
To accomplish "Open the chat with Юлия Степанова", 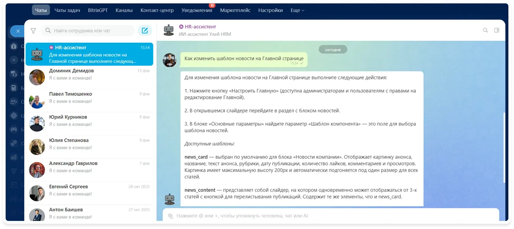I will click(89, 147).
